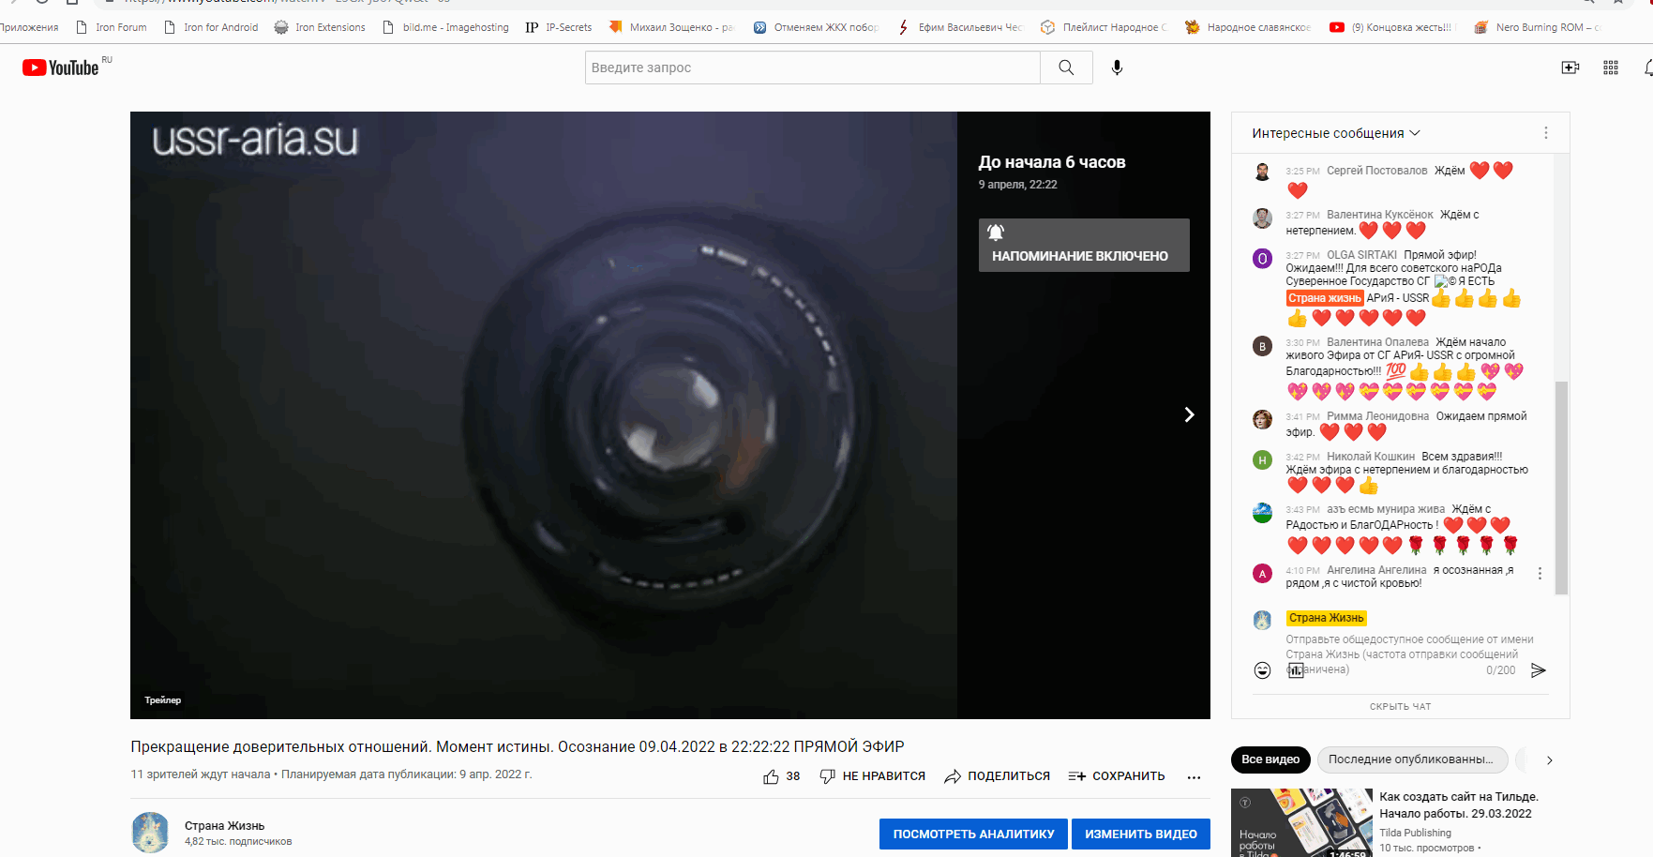Send the chat message arrow icon
Screen dimensions: 1653x857
coord(1538,670)
